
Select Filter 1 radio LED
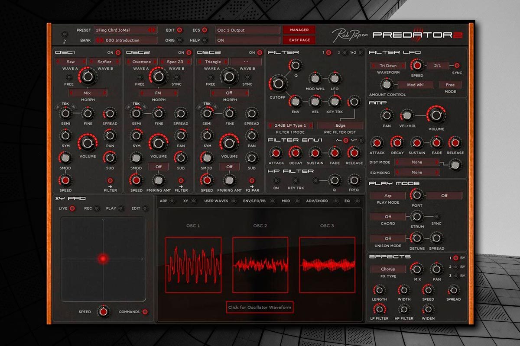point(328,53)
